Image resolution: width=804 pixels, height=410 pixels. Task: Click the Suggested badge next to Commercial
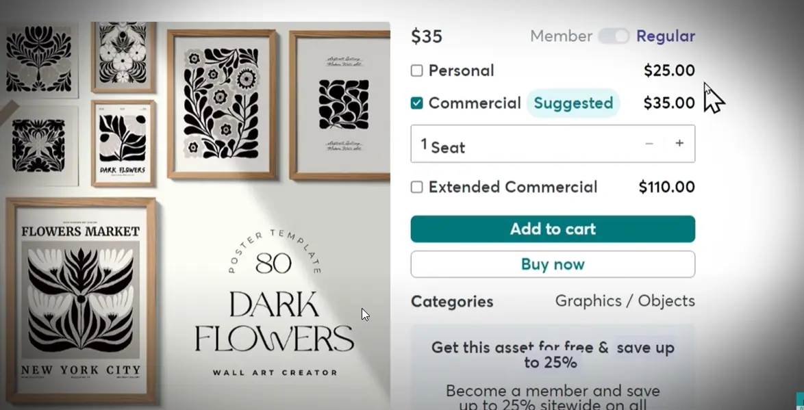point(573,103)
